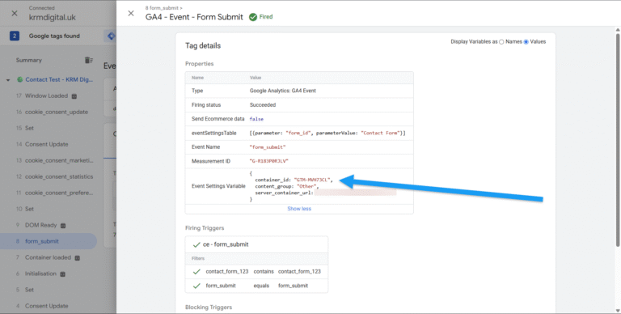
Task: Click the scrollbar down arrow
Action: [x=618, y=311]
